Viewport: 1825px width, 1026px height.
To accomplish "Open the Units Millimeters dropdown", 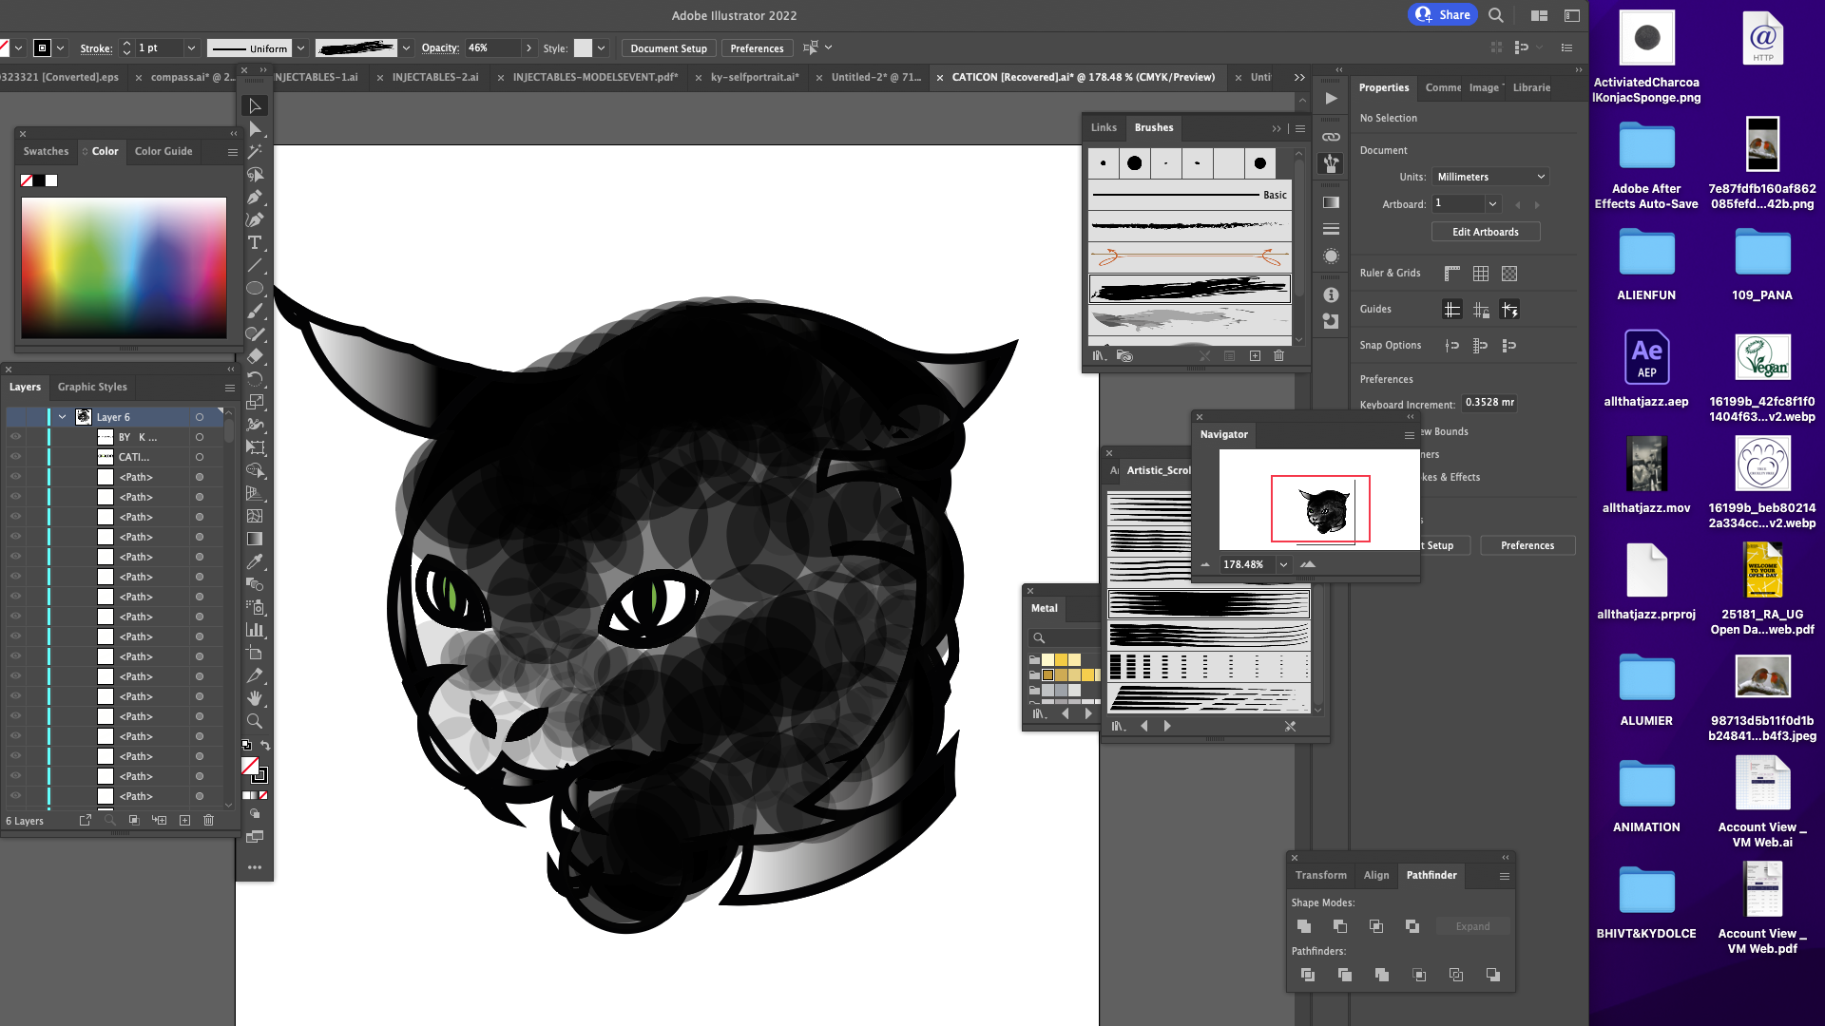I will (1490, 177).
